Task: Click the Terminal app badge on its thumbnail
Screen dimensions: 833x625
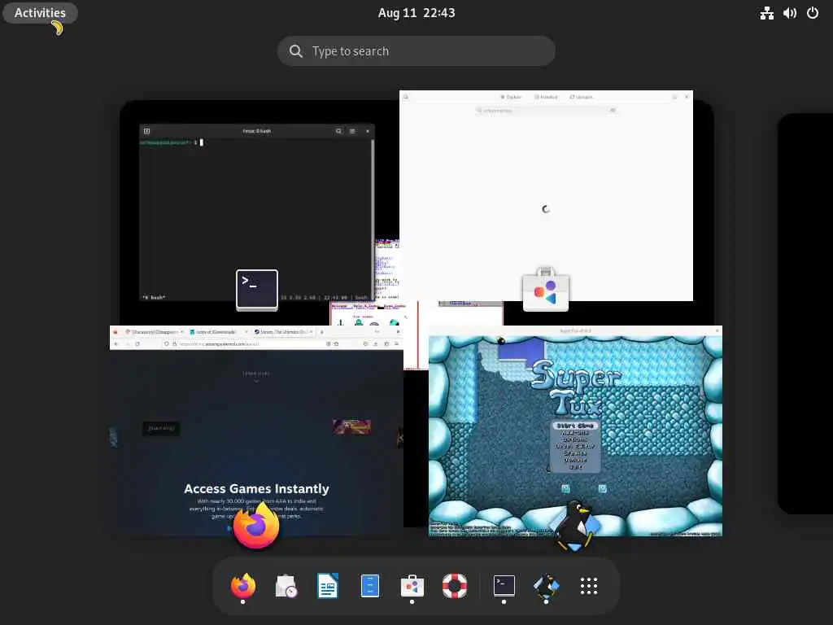Action: [x=257, y=290]
